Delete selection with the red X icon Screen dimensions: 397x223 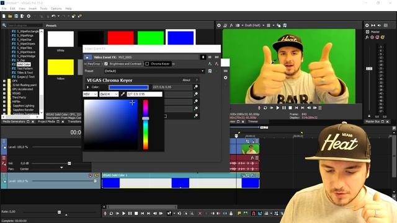[200, 213]
